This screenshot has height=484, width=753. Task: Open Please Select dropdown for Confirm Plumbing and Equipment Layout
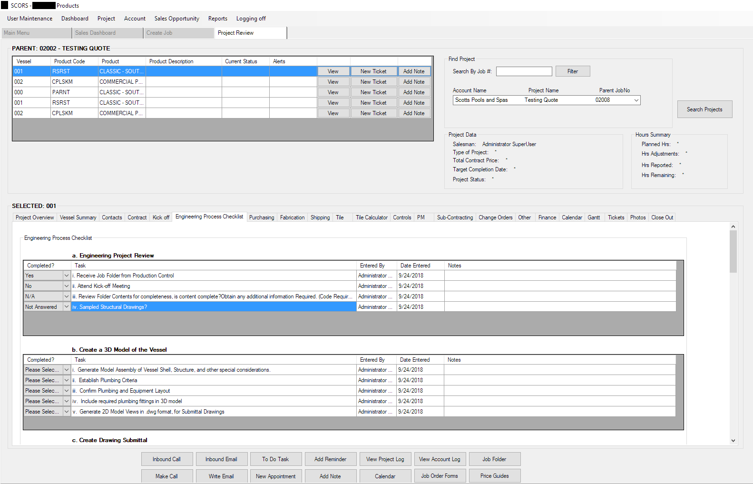tap(67, 391)
